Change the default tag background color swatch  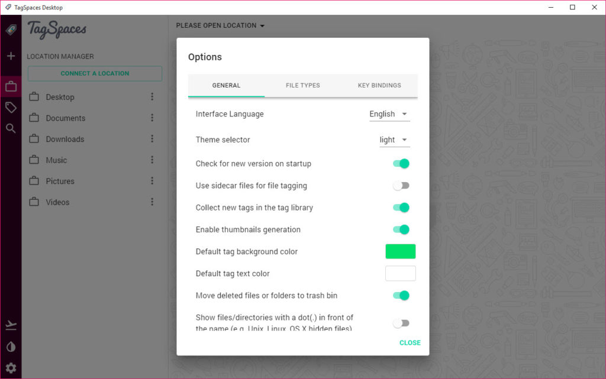[x=401, y=251]
